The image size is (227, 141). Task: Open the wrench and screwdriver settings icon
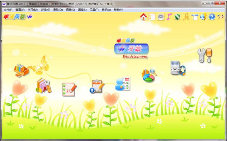[x=205, y=56]
